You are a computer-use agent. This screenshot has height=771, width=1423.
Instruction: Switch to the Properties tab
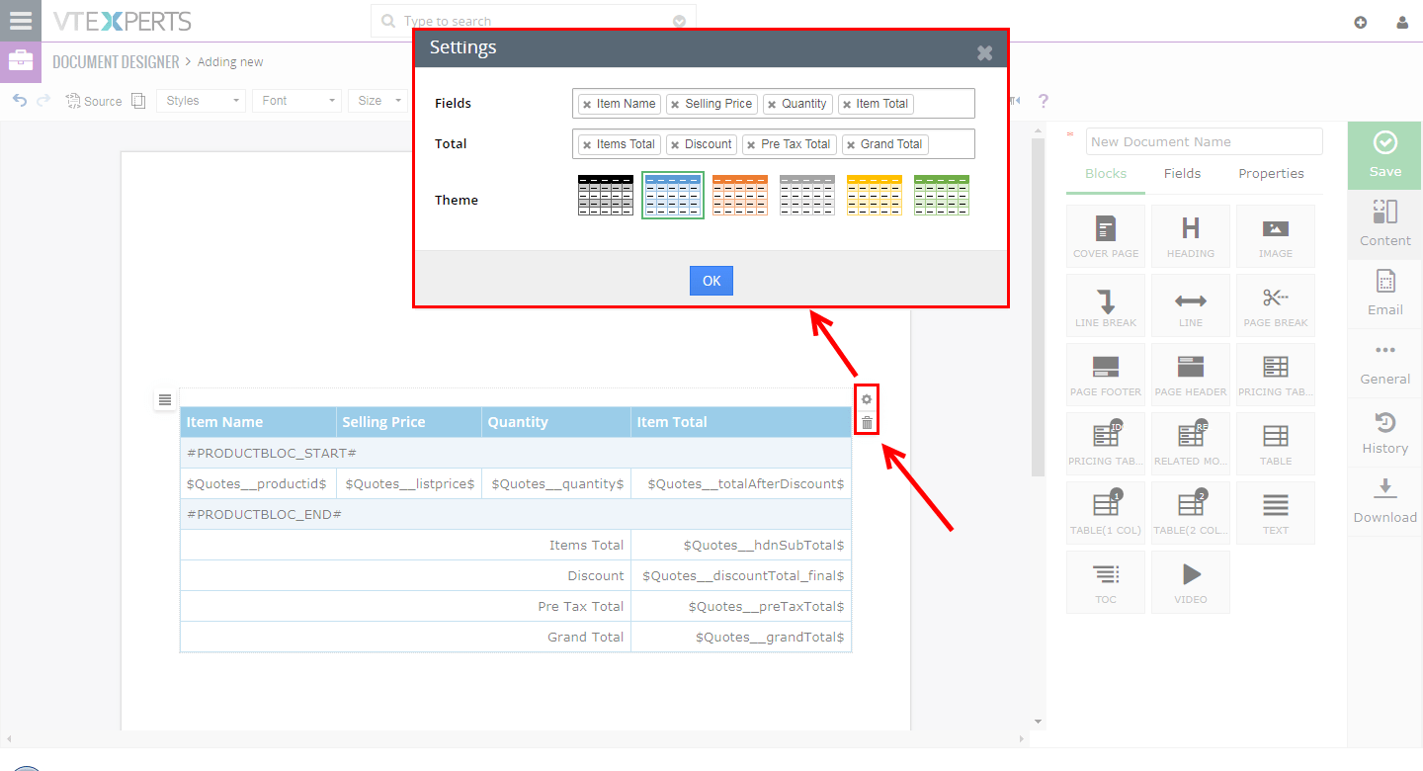pos(1271,173)
